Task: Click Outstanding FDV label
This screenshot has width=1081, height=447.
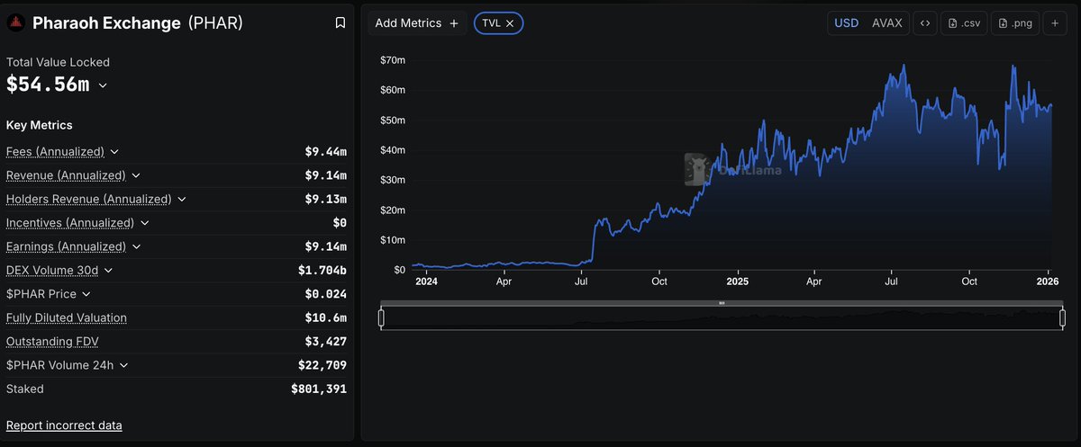Action: pyautogui.click(x=50, y=342)
